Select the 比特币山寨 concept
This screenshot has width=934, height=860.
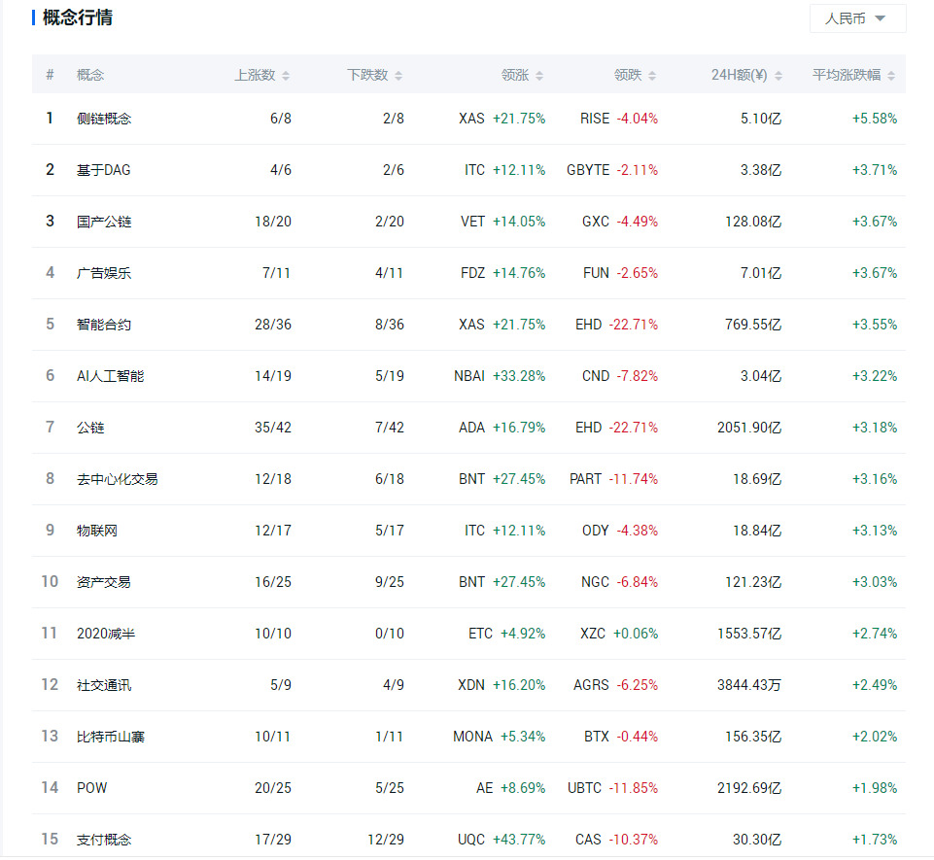click(111, 737)
